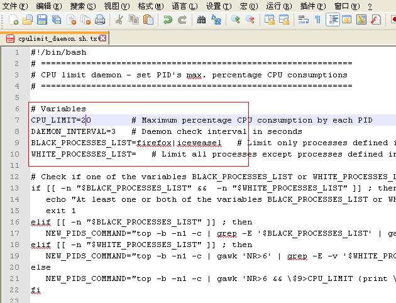Close the current document via toolbar icon

click(72, 19)
